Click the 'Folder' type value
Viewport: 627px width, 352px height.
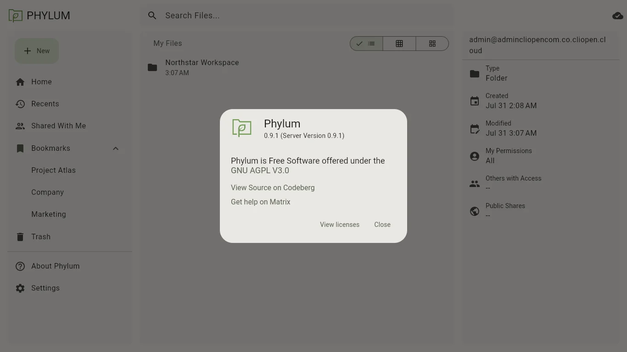coord(497,78)
